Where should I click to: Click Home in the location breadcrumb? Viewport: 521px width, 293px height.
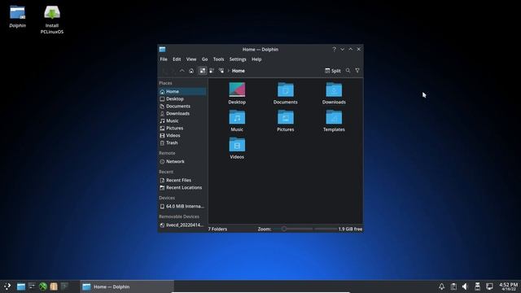click(239, 71)
